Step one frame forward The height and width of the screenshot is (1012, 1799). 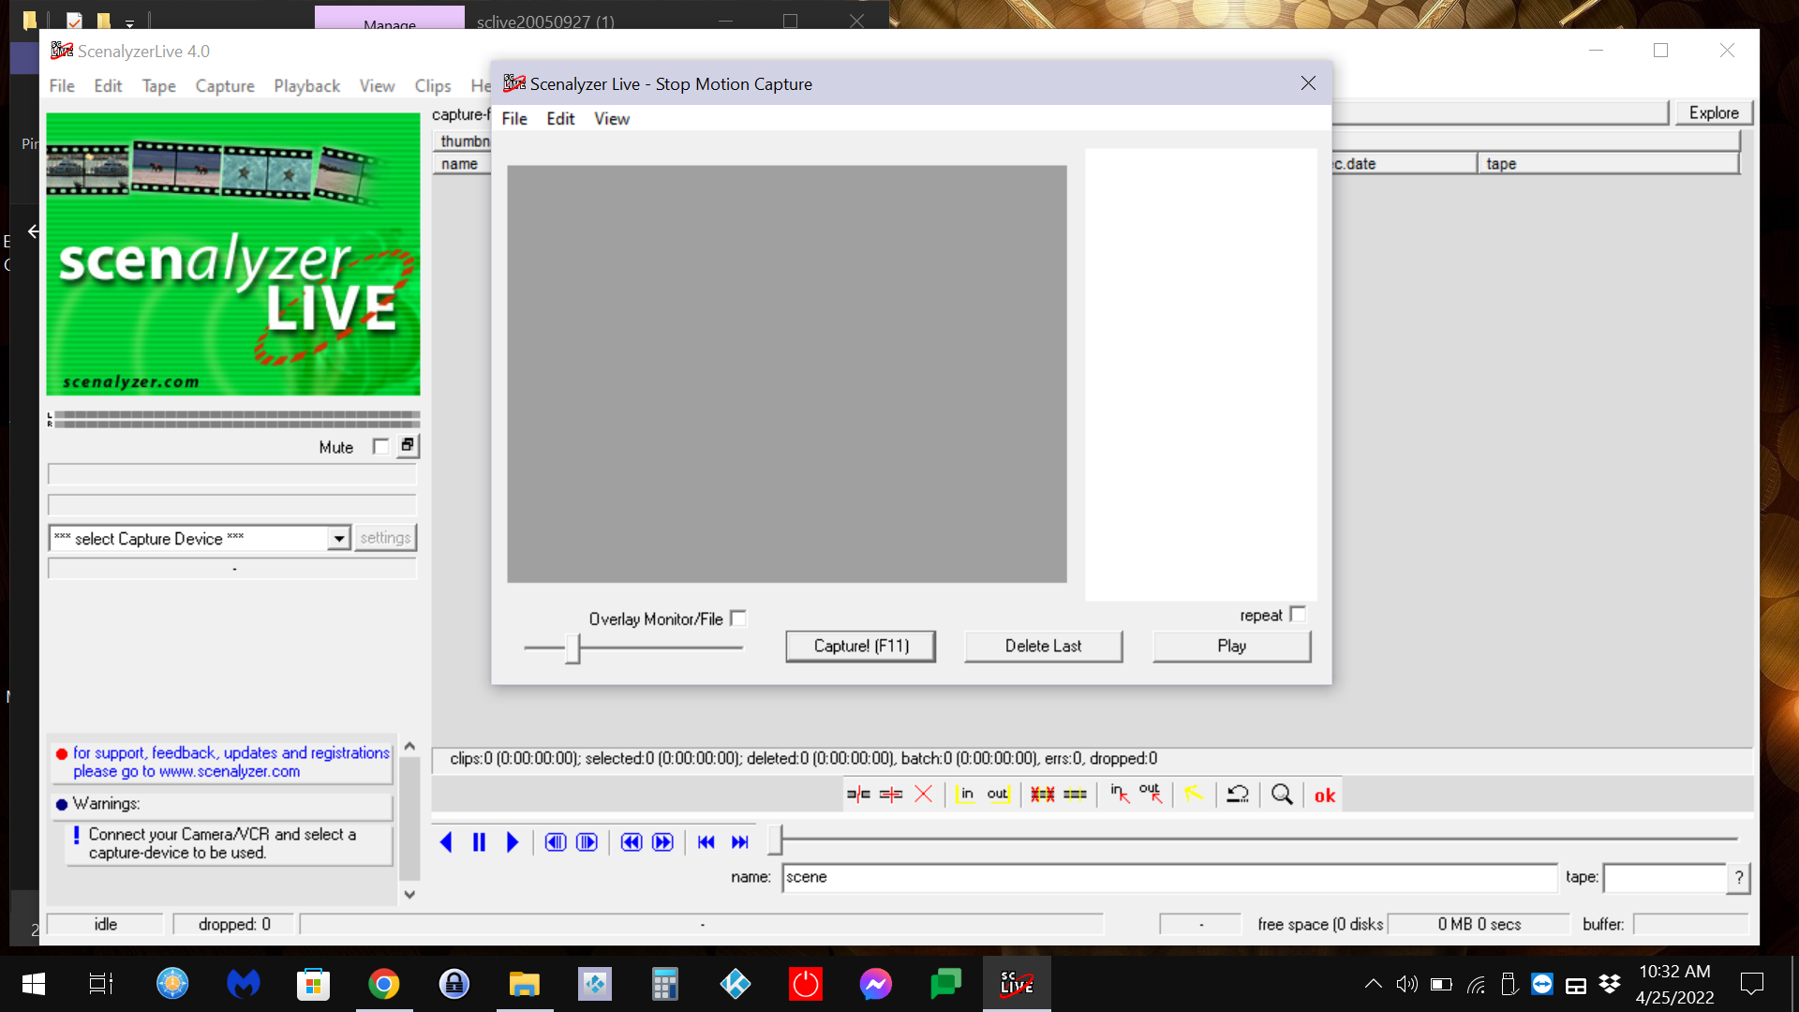coord(587,842)
